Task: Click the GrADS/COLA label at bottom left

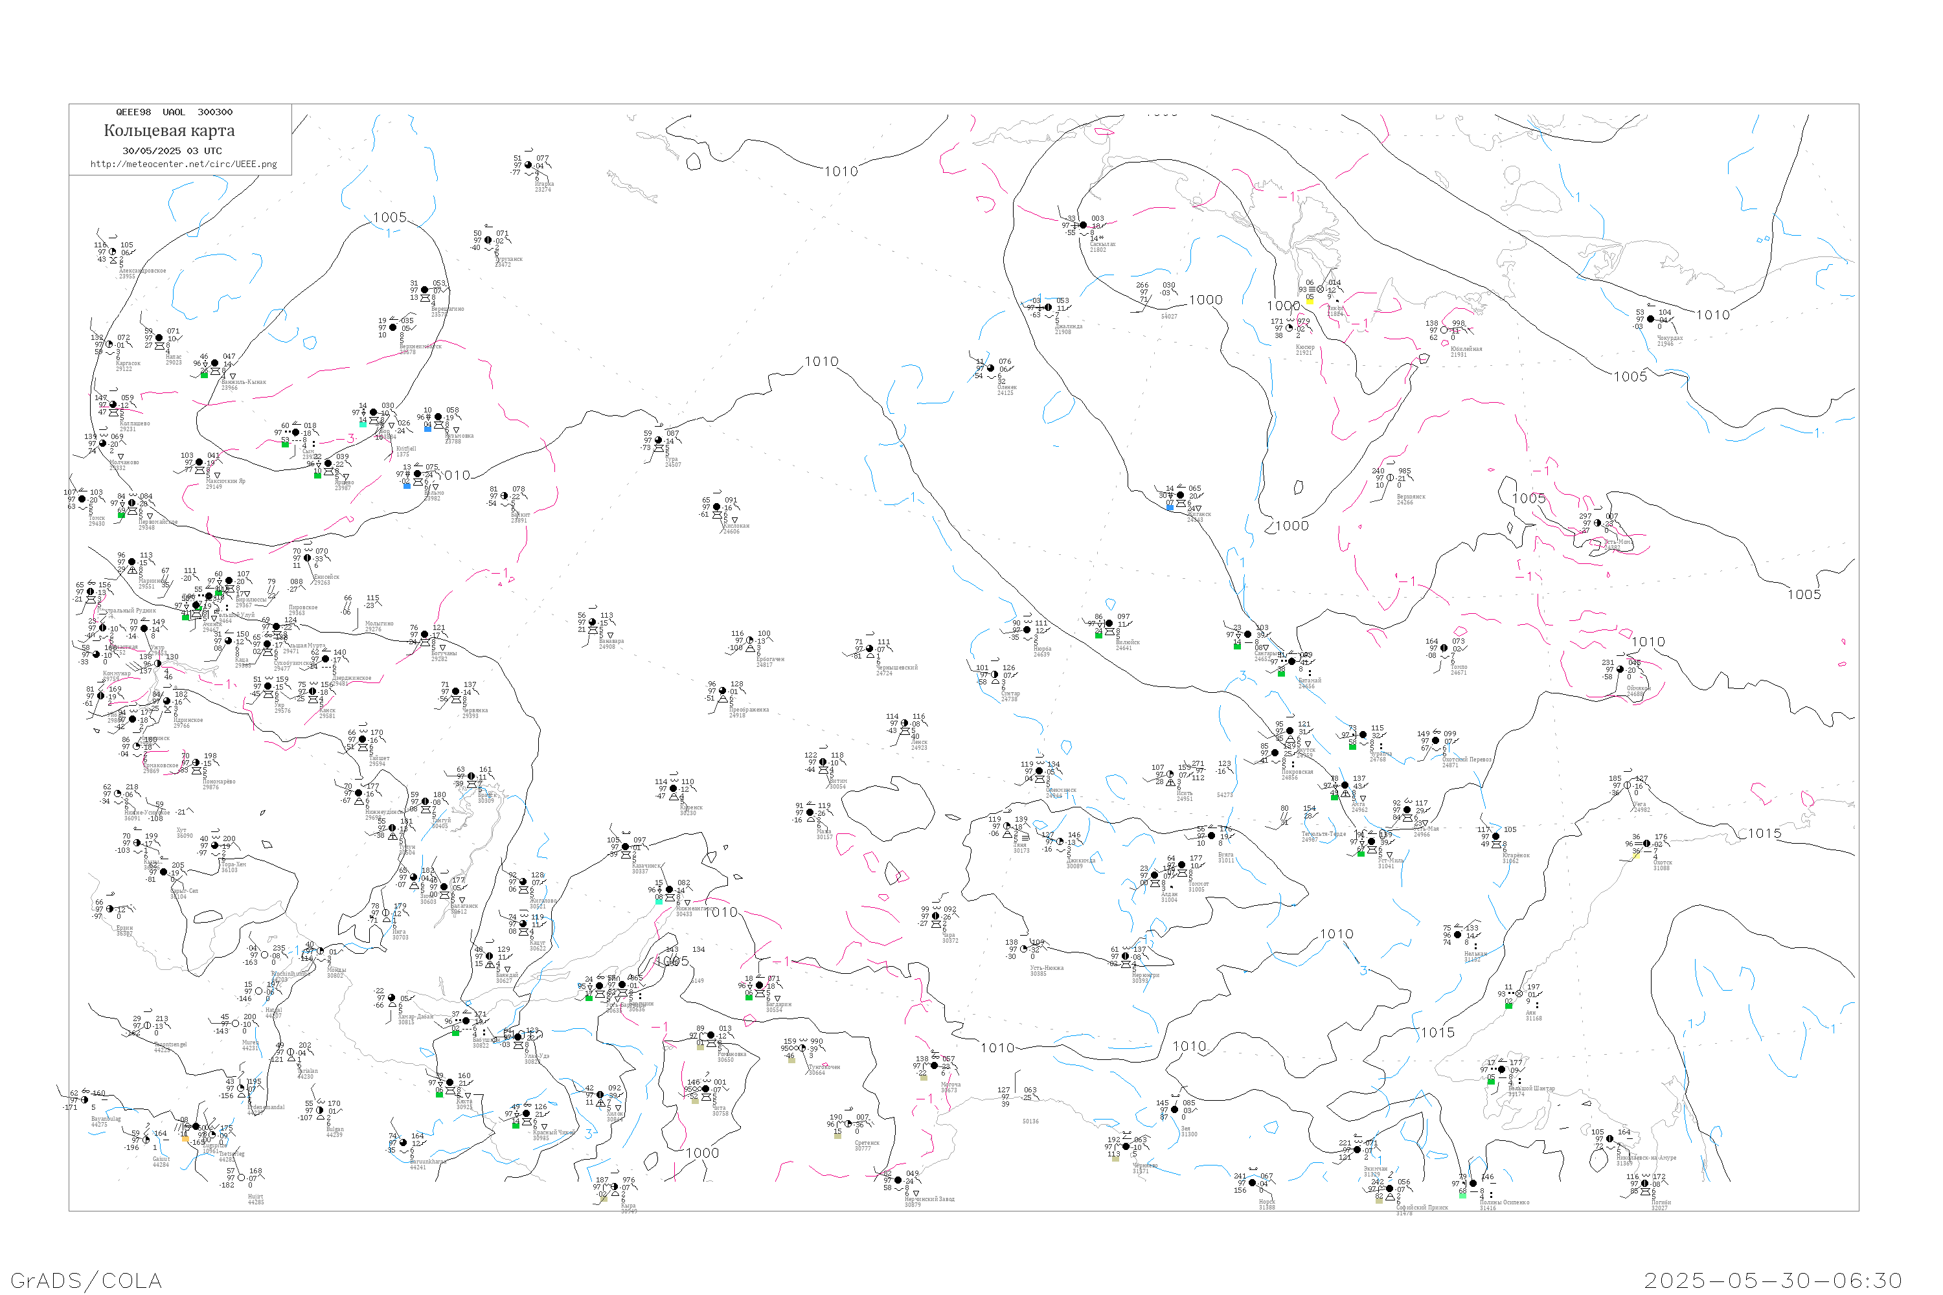Action: [x=86, y=1280]
